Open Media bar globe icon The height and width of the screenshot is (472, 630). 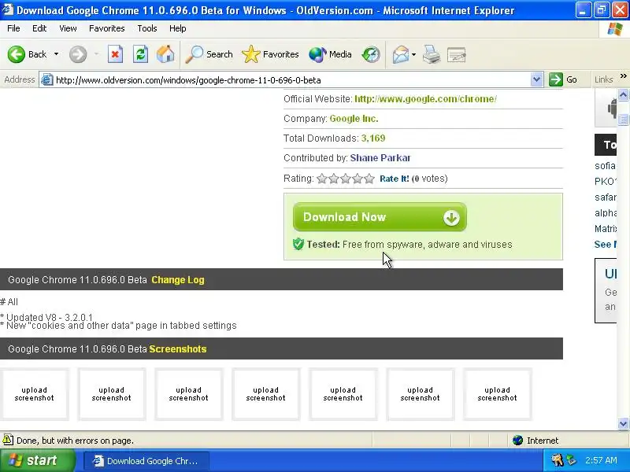[317, 54]
